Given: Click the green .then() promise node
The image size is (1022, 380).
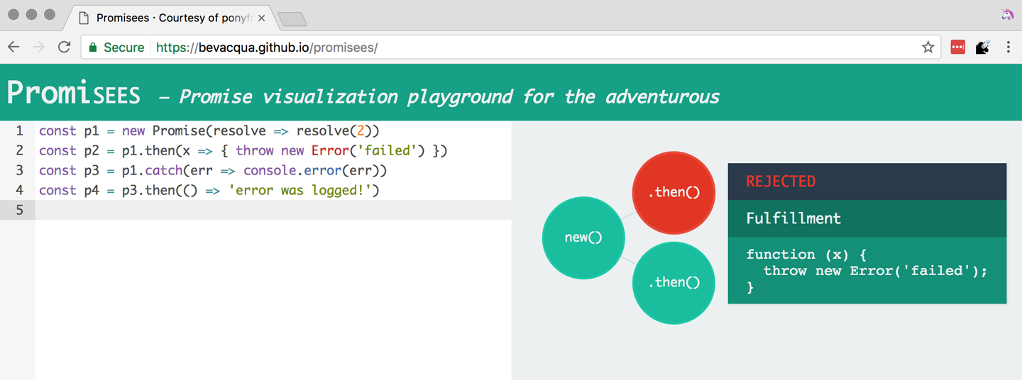Looking at the screenshot, I should click(674, 282).
